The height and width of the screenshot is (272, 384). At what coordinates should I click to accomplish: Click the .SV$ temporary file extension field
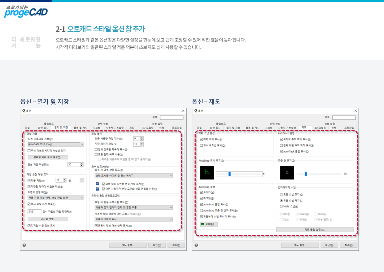click(x=34, y=212)
